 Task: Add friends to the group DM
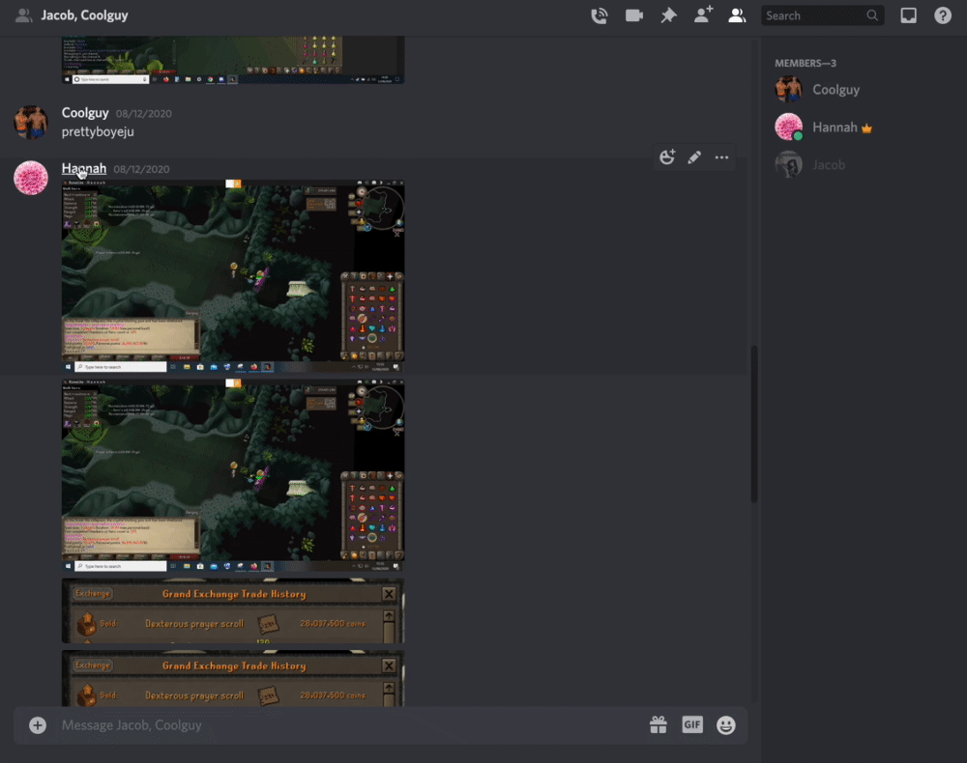point(704,14)
